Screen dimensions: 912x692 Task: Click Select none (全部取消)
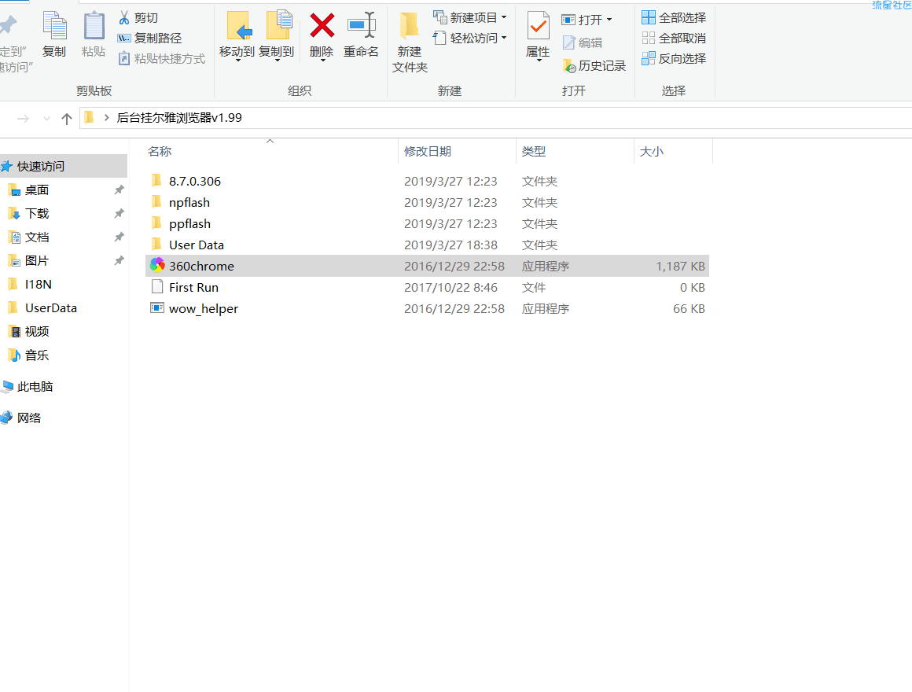(x=674, y=39)
